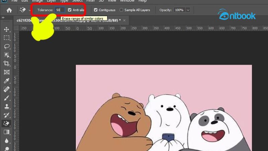Screen dimensions: 268x151
Task: Expand the tools panel double-arrow
Action: tap(3, 17)
